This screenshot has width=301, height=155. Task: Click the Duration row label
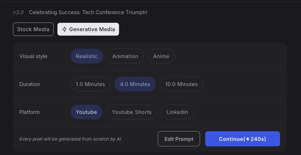click(30, 84)
